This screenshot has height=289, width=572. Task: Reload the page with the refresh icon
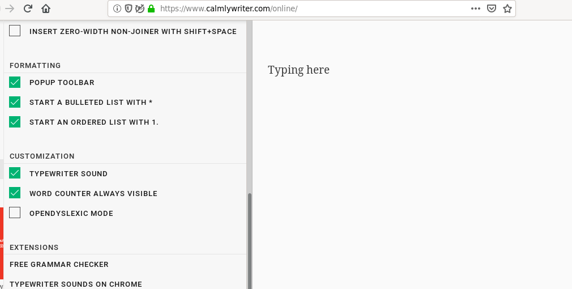[28, 8]
